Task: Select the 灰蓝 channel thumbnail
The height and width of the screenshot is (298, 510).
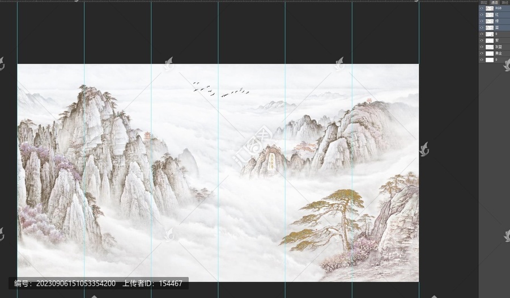Action: point(490,47)
